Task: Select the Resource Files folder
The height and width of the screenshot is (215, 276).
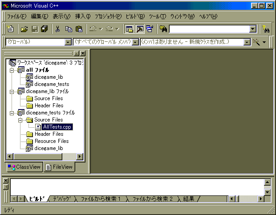Action: (52, 141)
